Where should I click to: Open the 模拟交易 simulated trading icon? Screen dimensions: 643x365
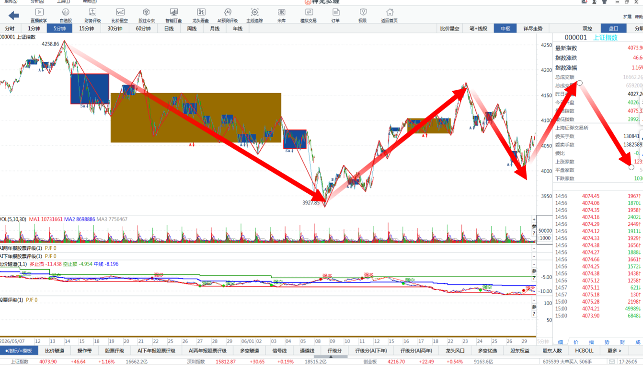(309, 15)
